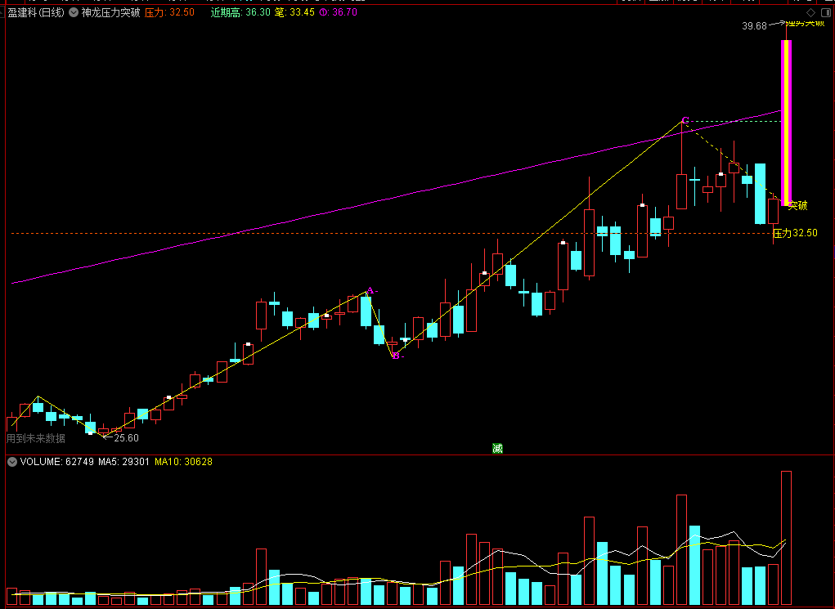This screenshot has width=835, height=609.
Task: Click the diamond icon at chart's top right
Action: click(810, 12)
